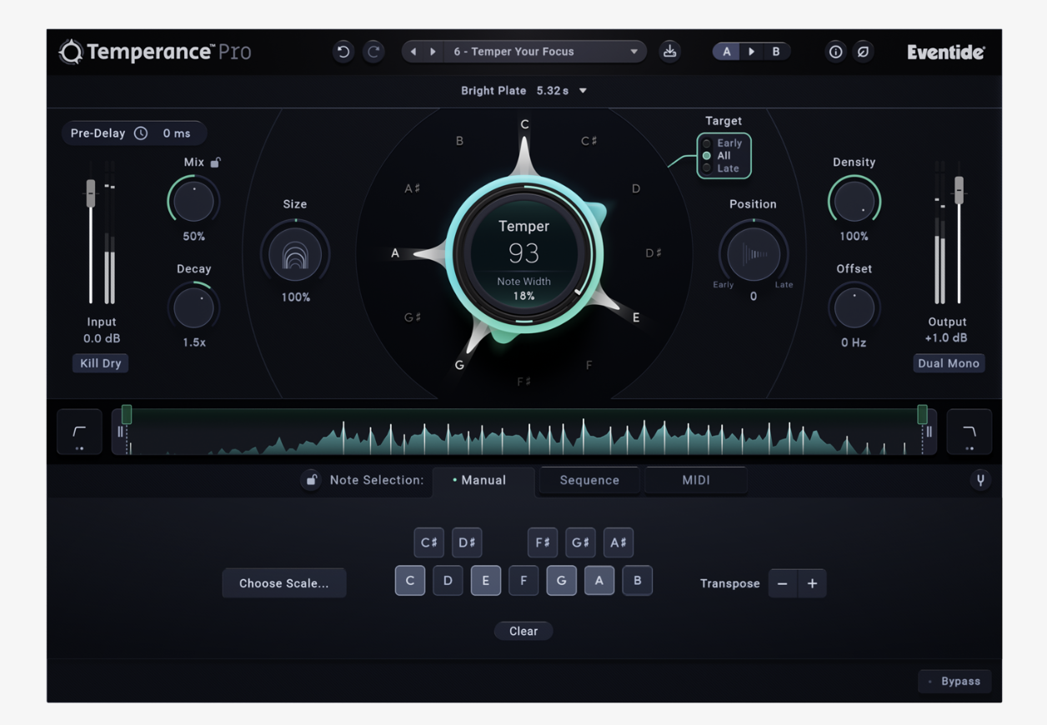1047x725 pixels.
Task: Clear the selected notes
Action: [x=523, y=631]
